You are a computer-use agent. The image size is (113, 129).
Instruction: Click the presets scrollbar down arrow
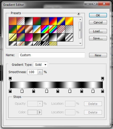pyautogui.click(x=80, y=44)
